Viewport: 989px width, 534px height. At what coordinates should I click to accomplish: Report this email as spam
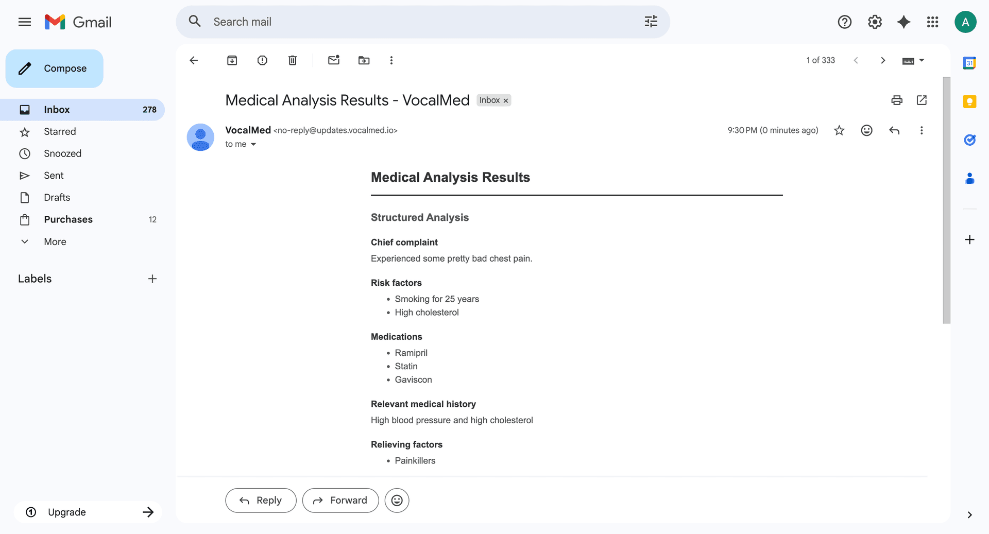click(262, 60)
